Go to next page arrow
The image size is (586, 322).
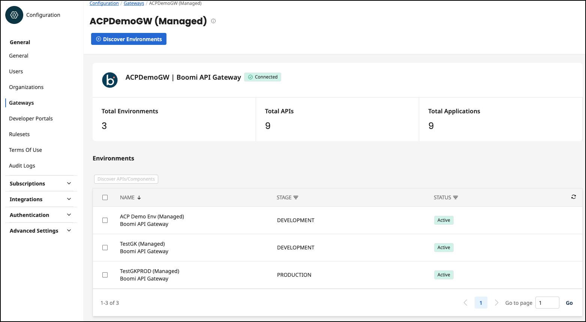[496, 303]
